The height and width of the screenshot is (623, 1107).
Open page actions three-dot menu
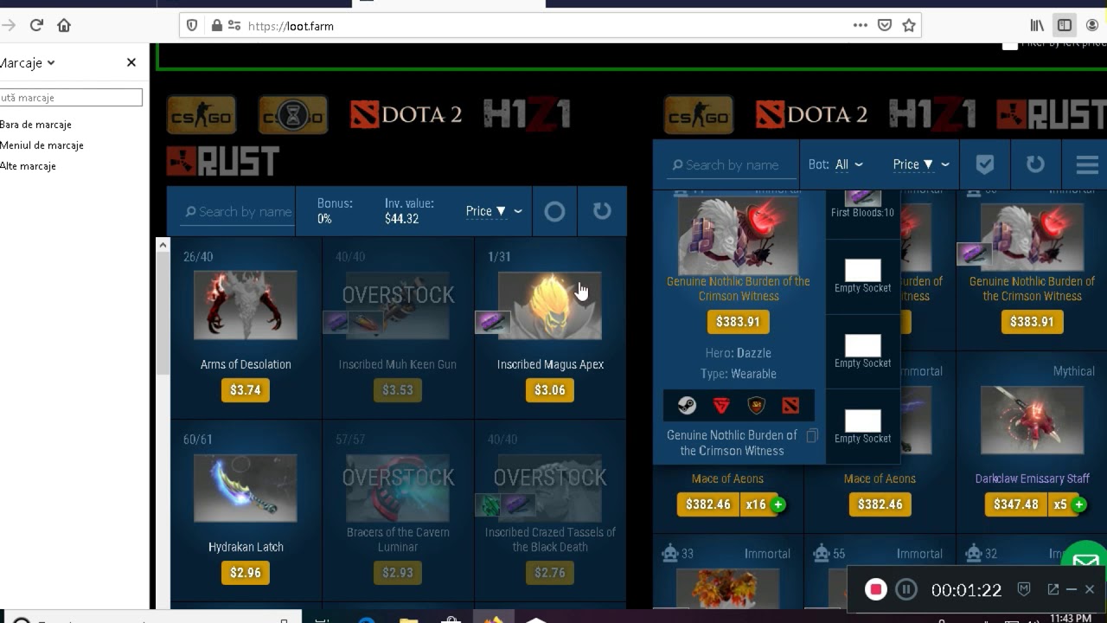click(860, 25)
